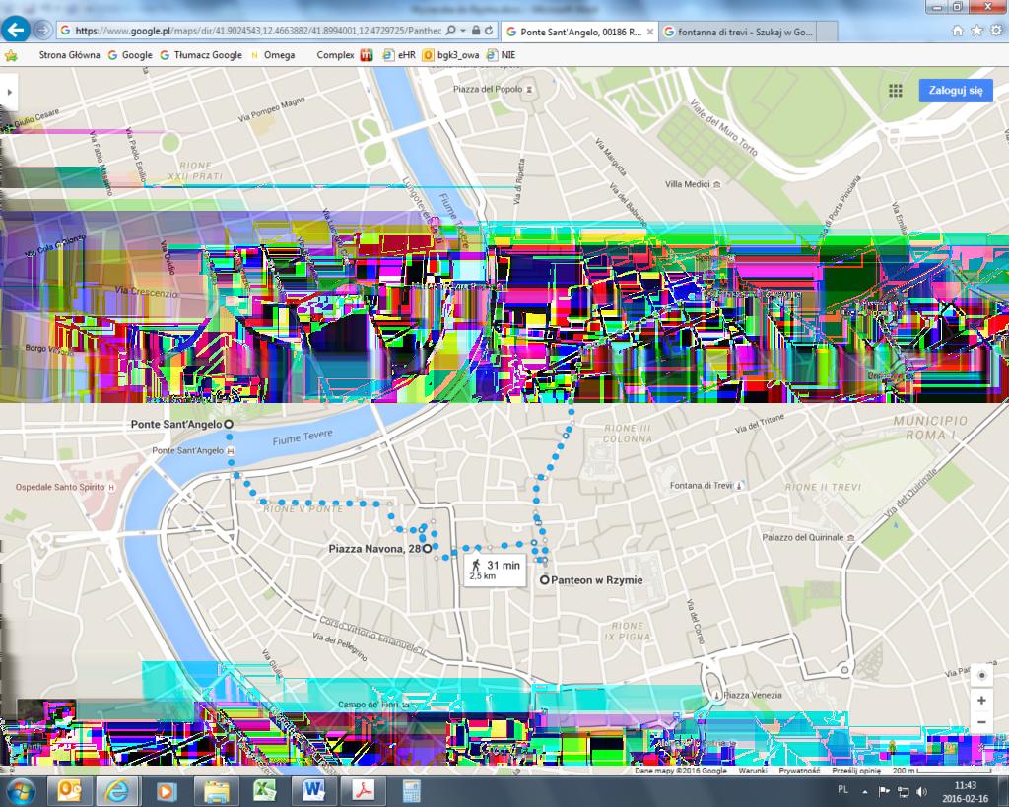The image size is (1009, 807).
Task: Open eHR bookmark
Action: coord(399,55)
